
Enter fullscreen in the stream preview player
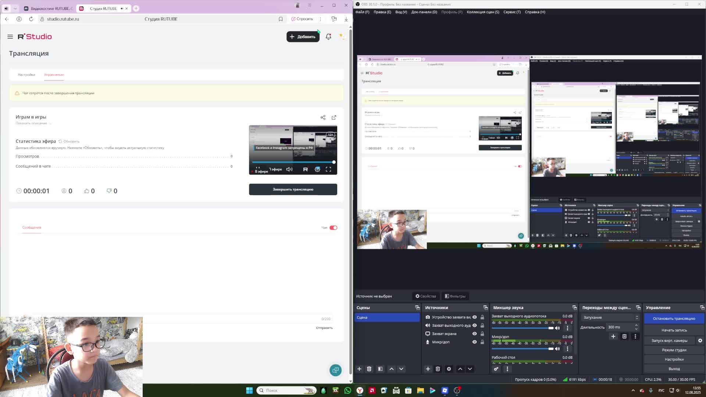pos(328,169)
